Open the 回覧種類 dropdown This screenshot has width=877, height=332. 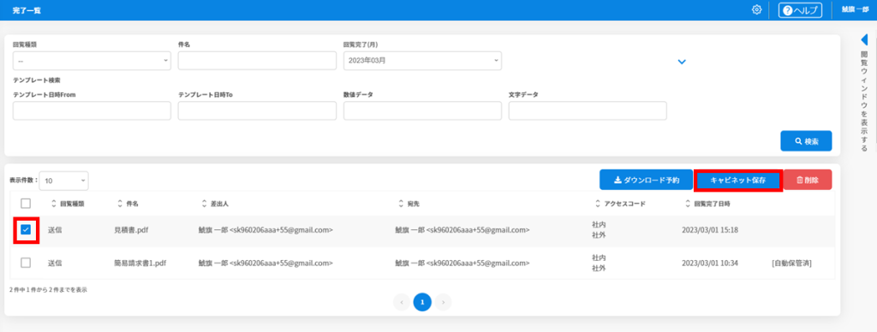(x=92, y=61)
